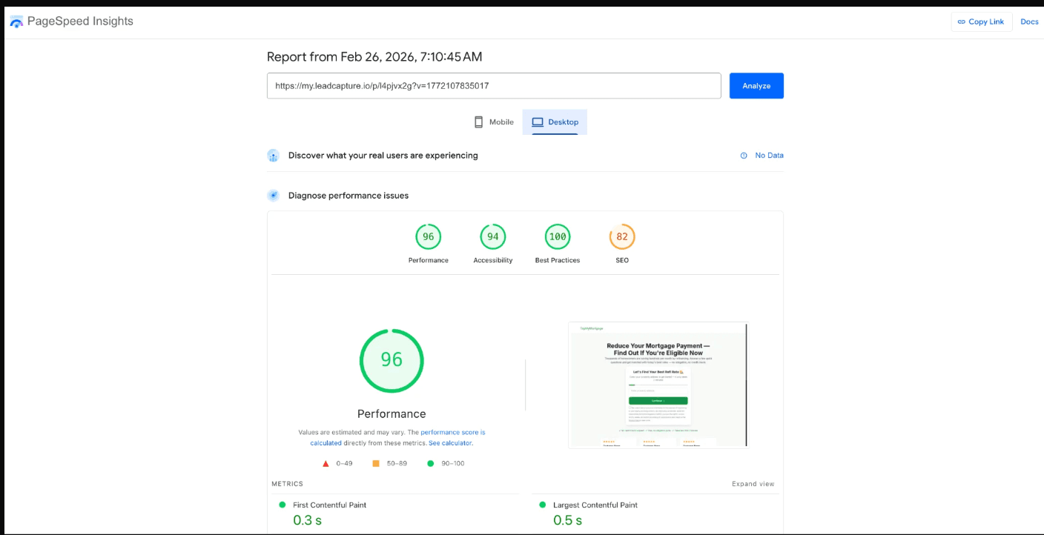Screen dimensions: 1044x535
Task: Click the PageSpeed Insights gauge logo
Action: pos(16,21)
